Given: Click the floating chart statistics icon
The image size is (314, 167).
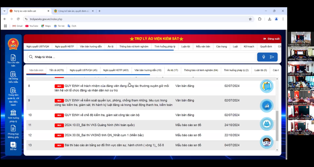Looking at the screenshot, I should [267, 105].
